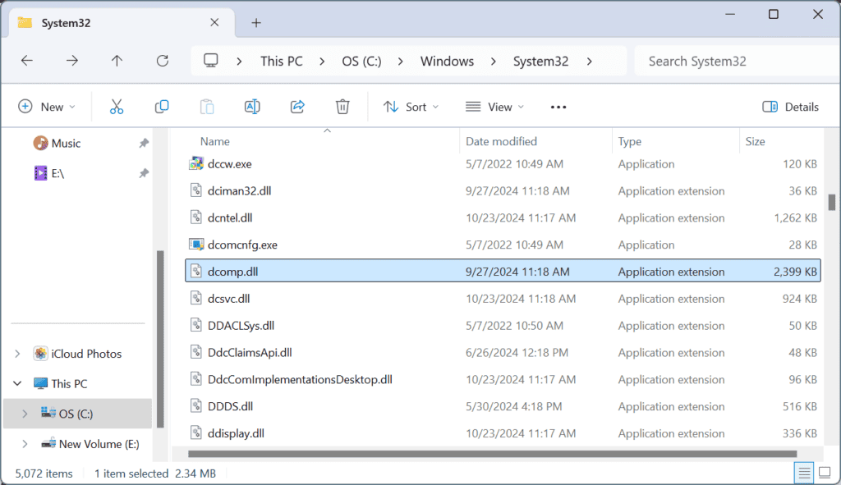The width and height of the screenshot is (841, 485).
Task: Click the PC monitor icon in address bar
Action: pos(211,61)
